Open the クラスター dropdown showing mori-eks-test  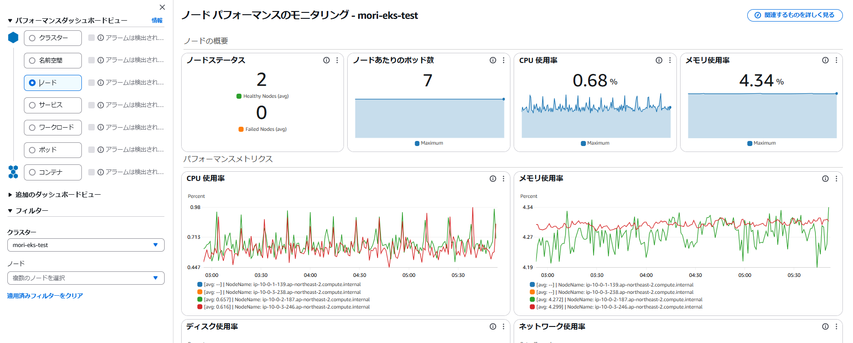pyautogui.click(x=86, y=245)
